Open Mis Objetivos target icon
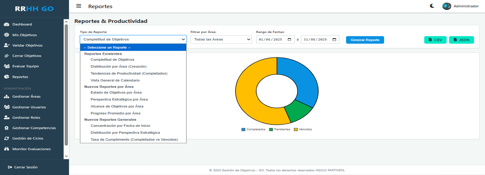This screenshot has width=485, height=175. click(6, 35)
